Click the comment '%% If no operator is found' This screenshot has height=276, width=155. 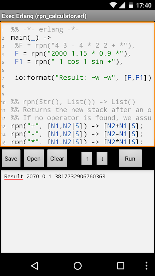coord(81,118)
